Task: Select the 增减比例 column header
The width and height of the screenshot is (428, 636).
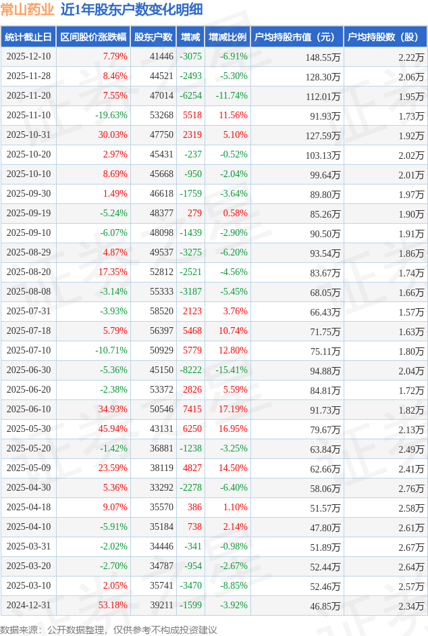Action: pyautogui.click(x=228, y=37)
